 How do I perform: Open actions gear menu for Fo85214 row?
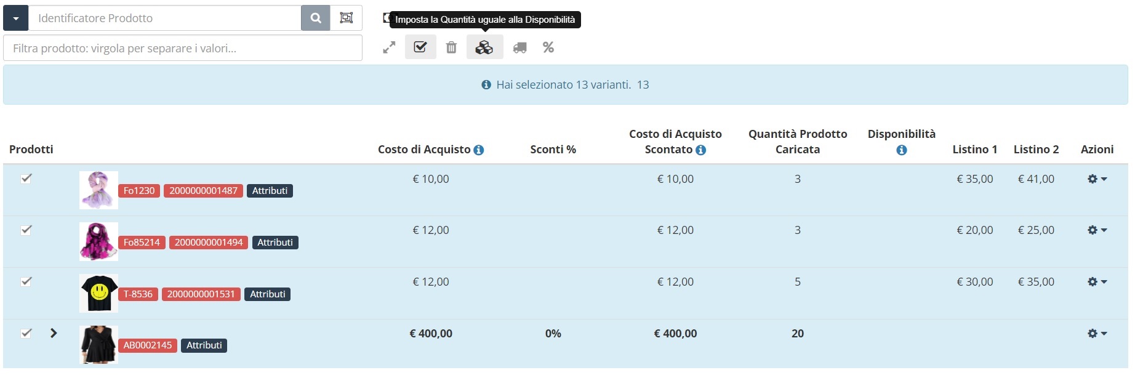click(x=1097, y=230)
